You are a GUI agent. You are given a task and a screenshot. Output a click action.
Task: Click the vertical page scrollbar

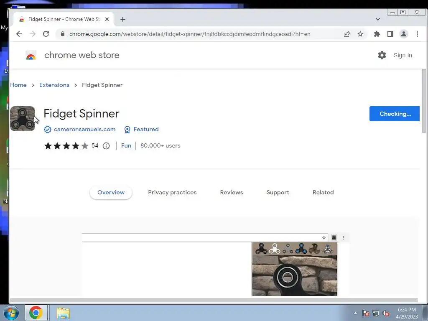[x=424, y=101]
